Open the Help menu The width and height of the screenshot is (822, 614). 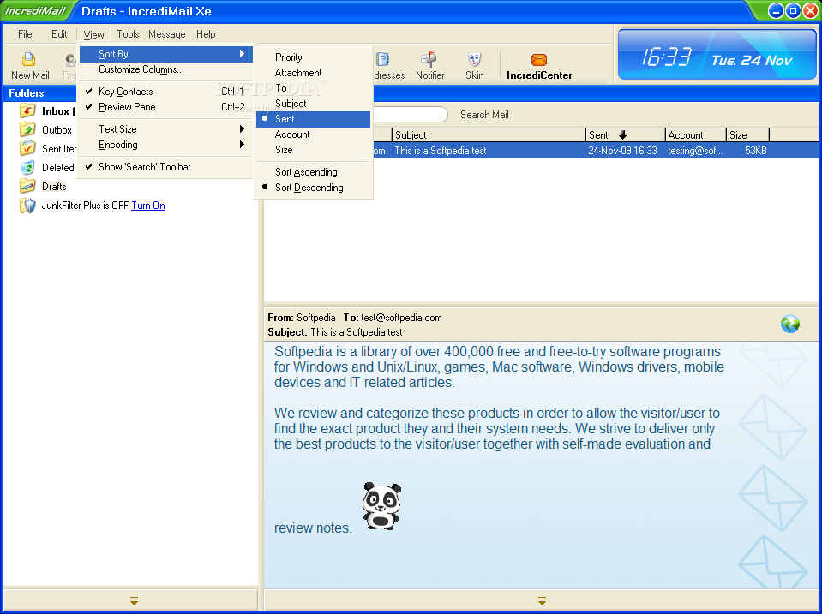click(206, 34)
